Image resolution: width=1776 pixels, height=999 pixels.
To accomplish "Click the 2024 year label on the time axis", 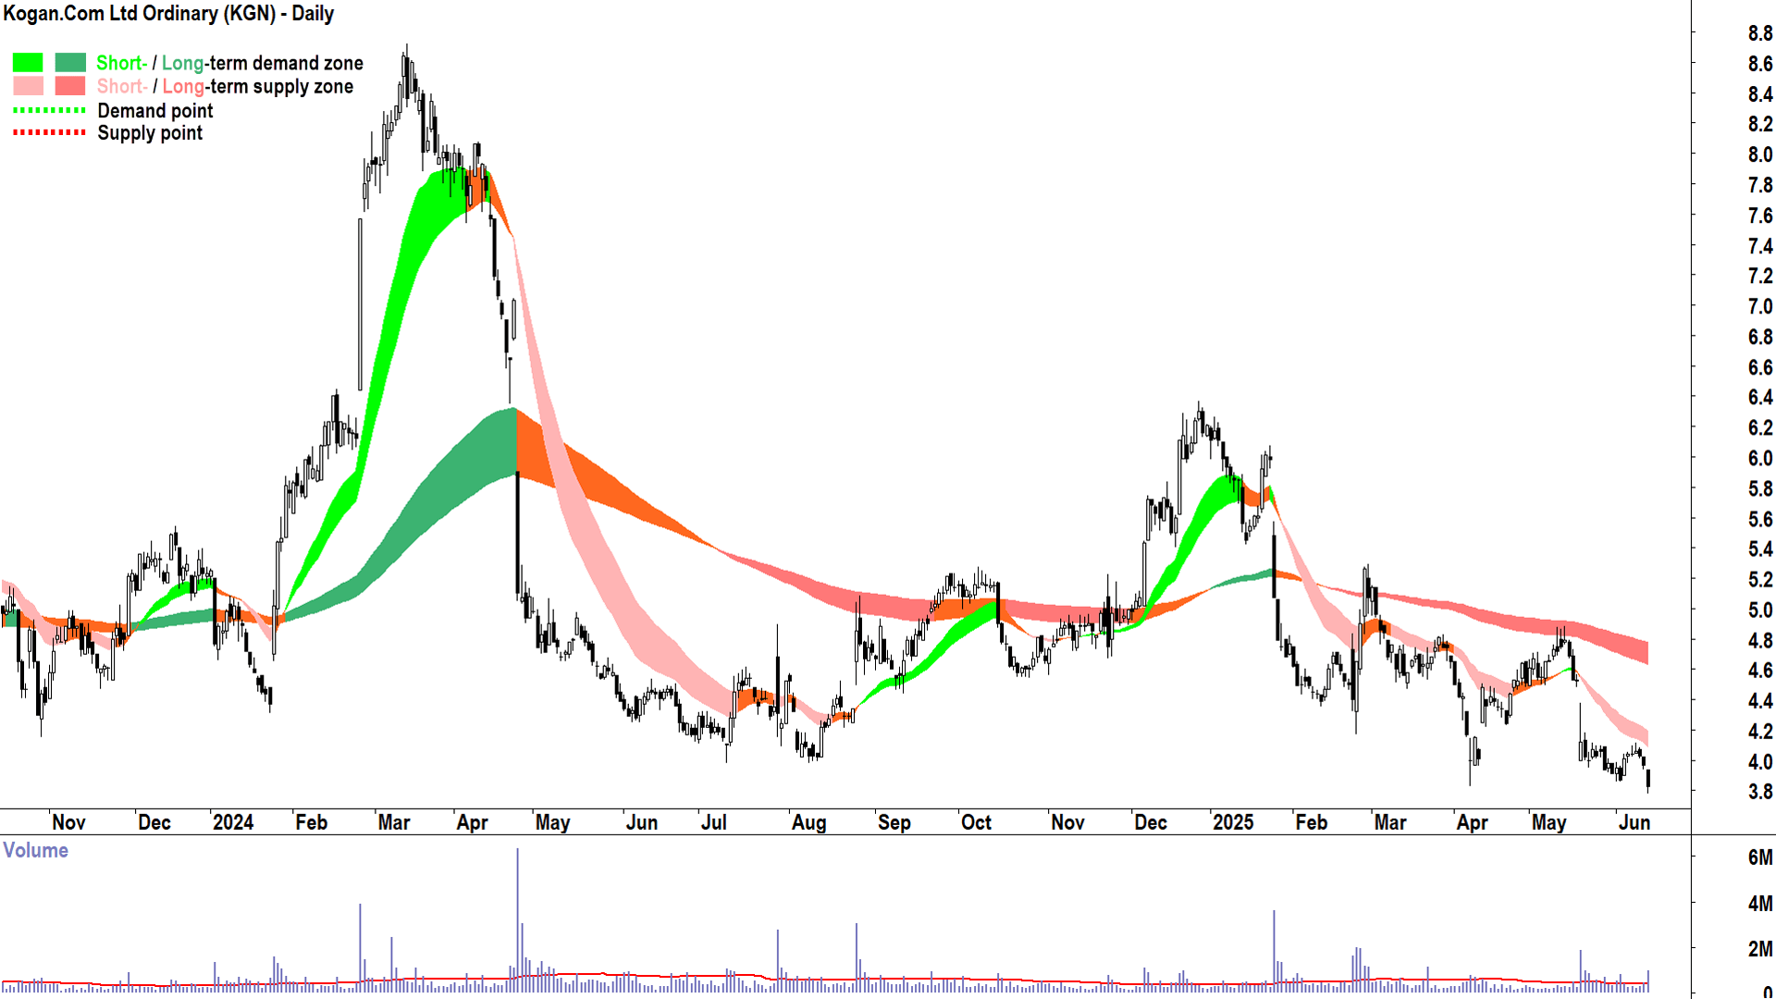I will [233, 822].
